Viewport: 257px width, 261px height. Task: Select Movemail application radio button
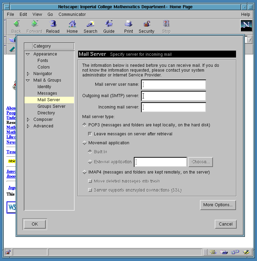point(85,143)
